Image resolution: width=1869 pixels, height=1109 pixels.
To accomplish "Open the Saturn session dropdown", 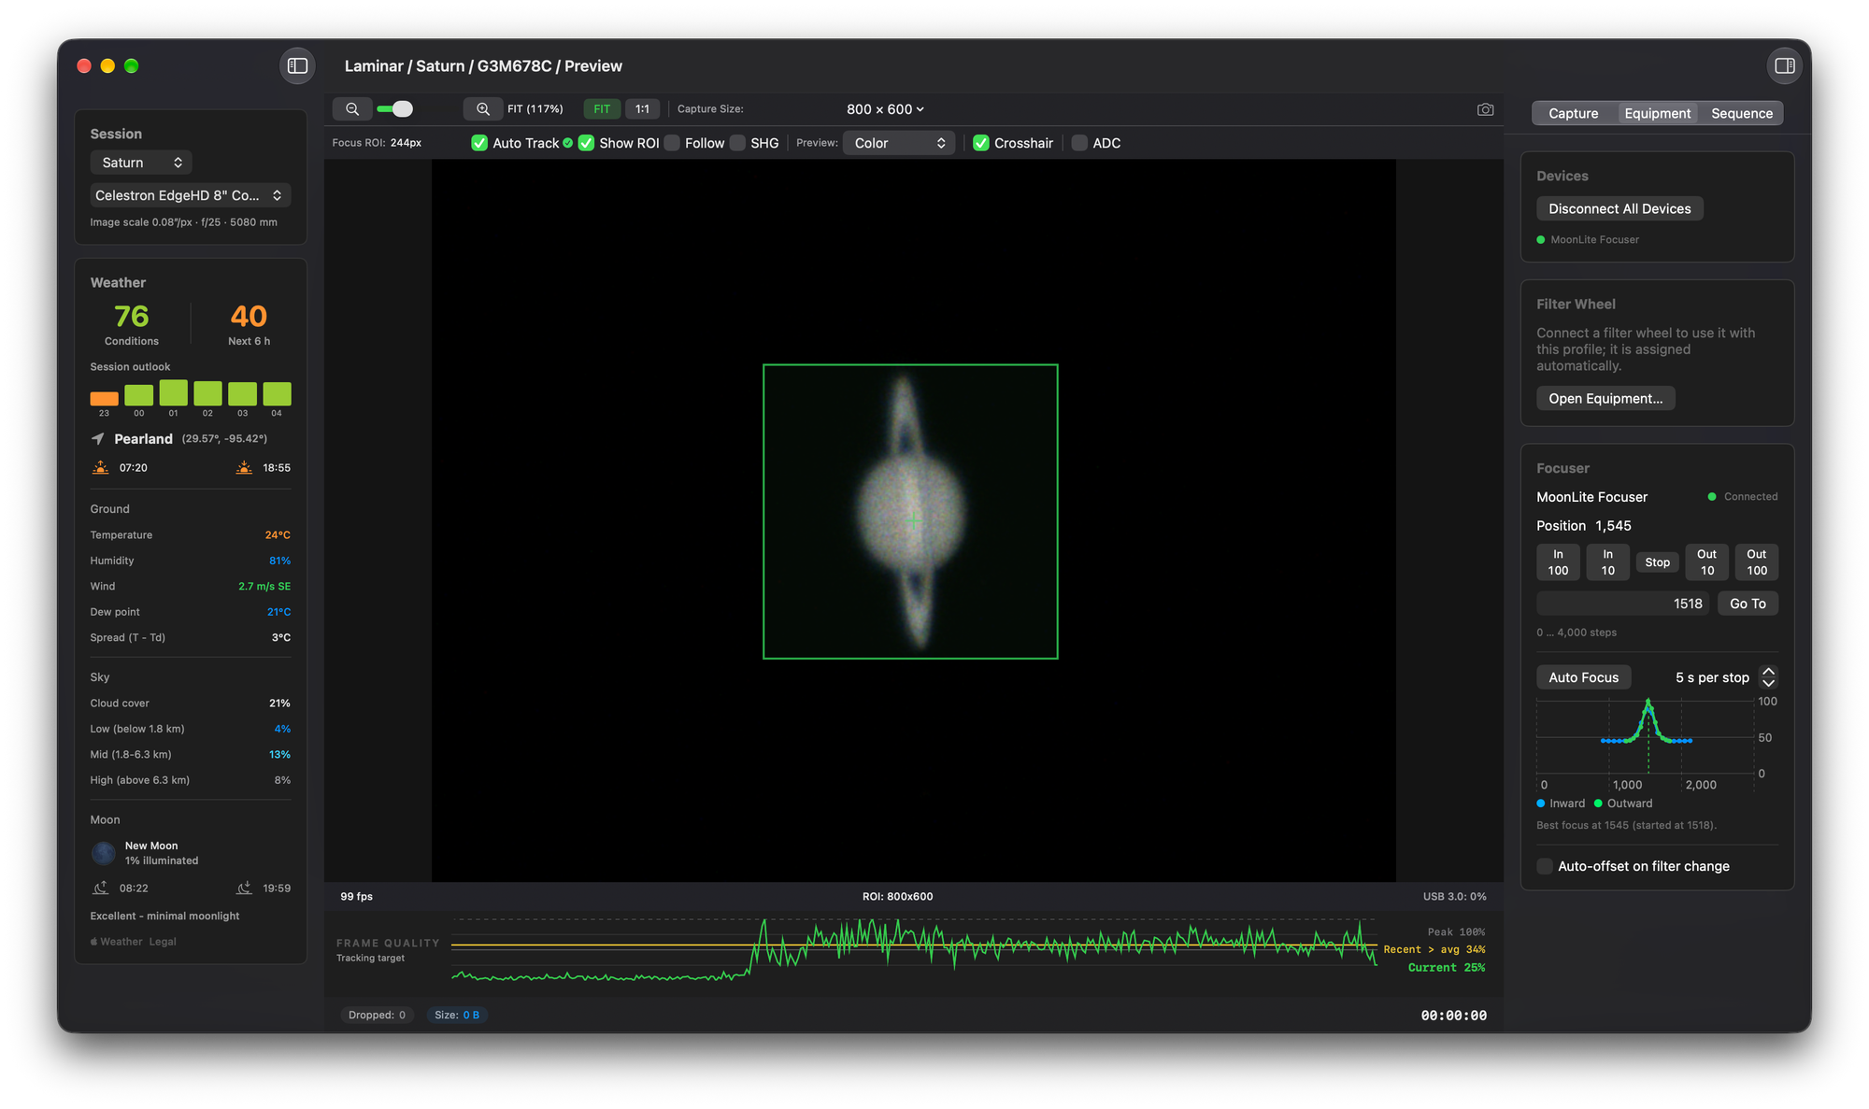I will (x=141, y=163).
